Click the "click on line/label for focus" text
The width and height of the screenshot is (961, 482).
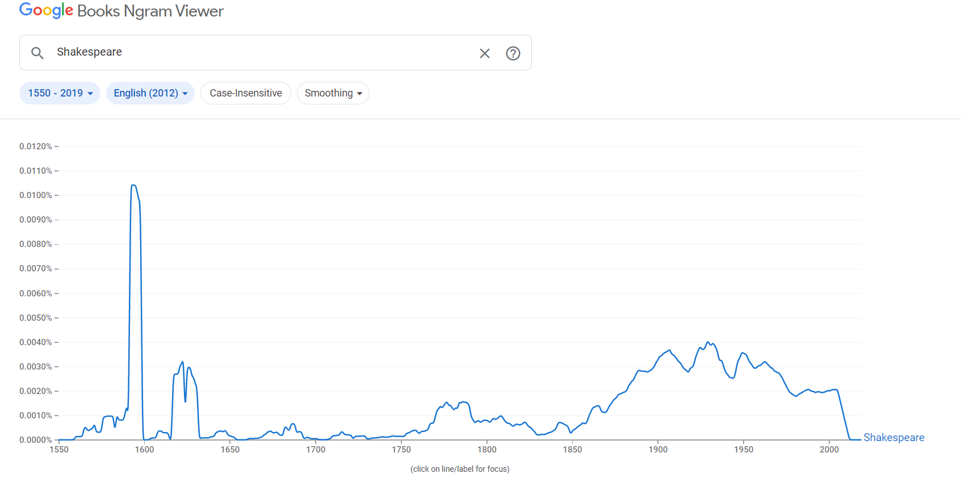point(460,469)
